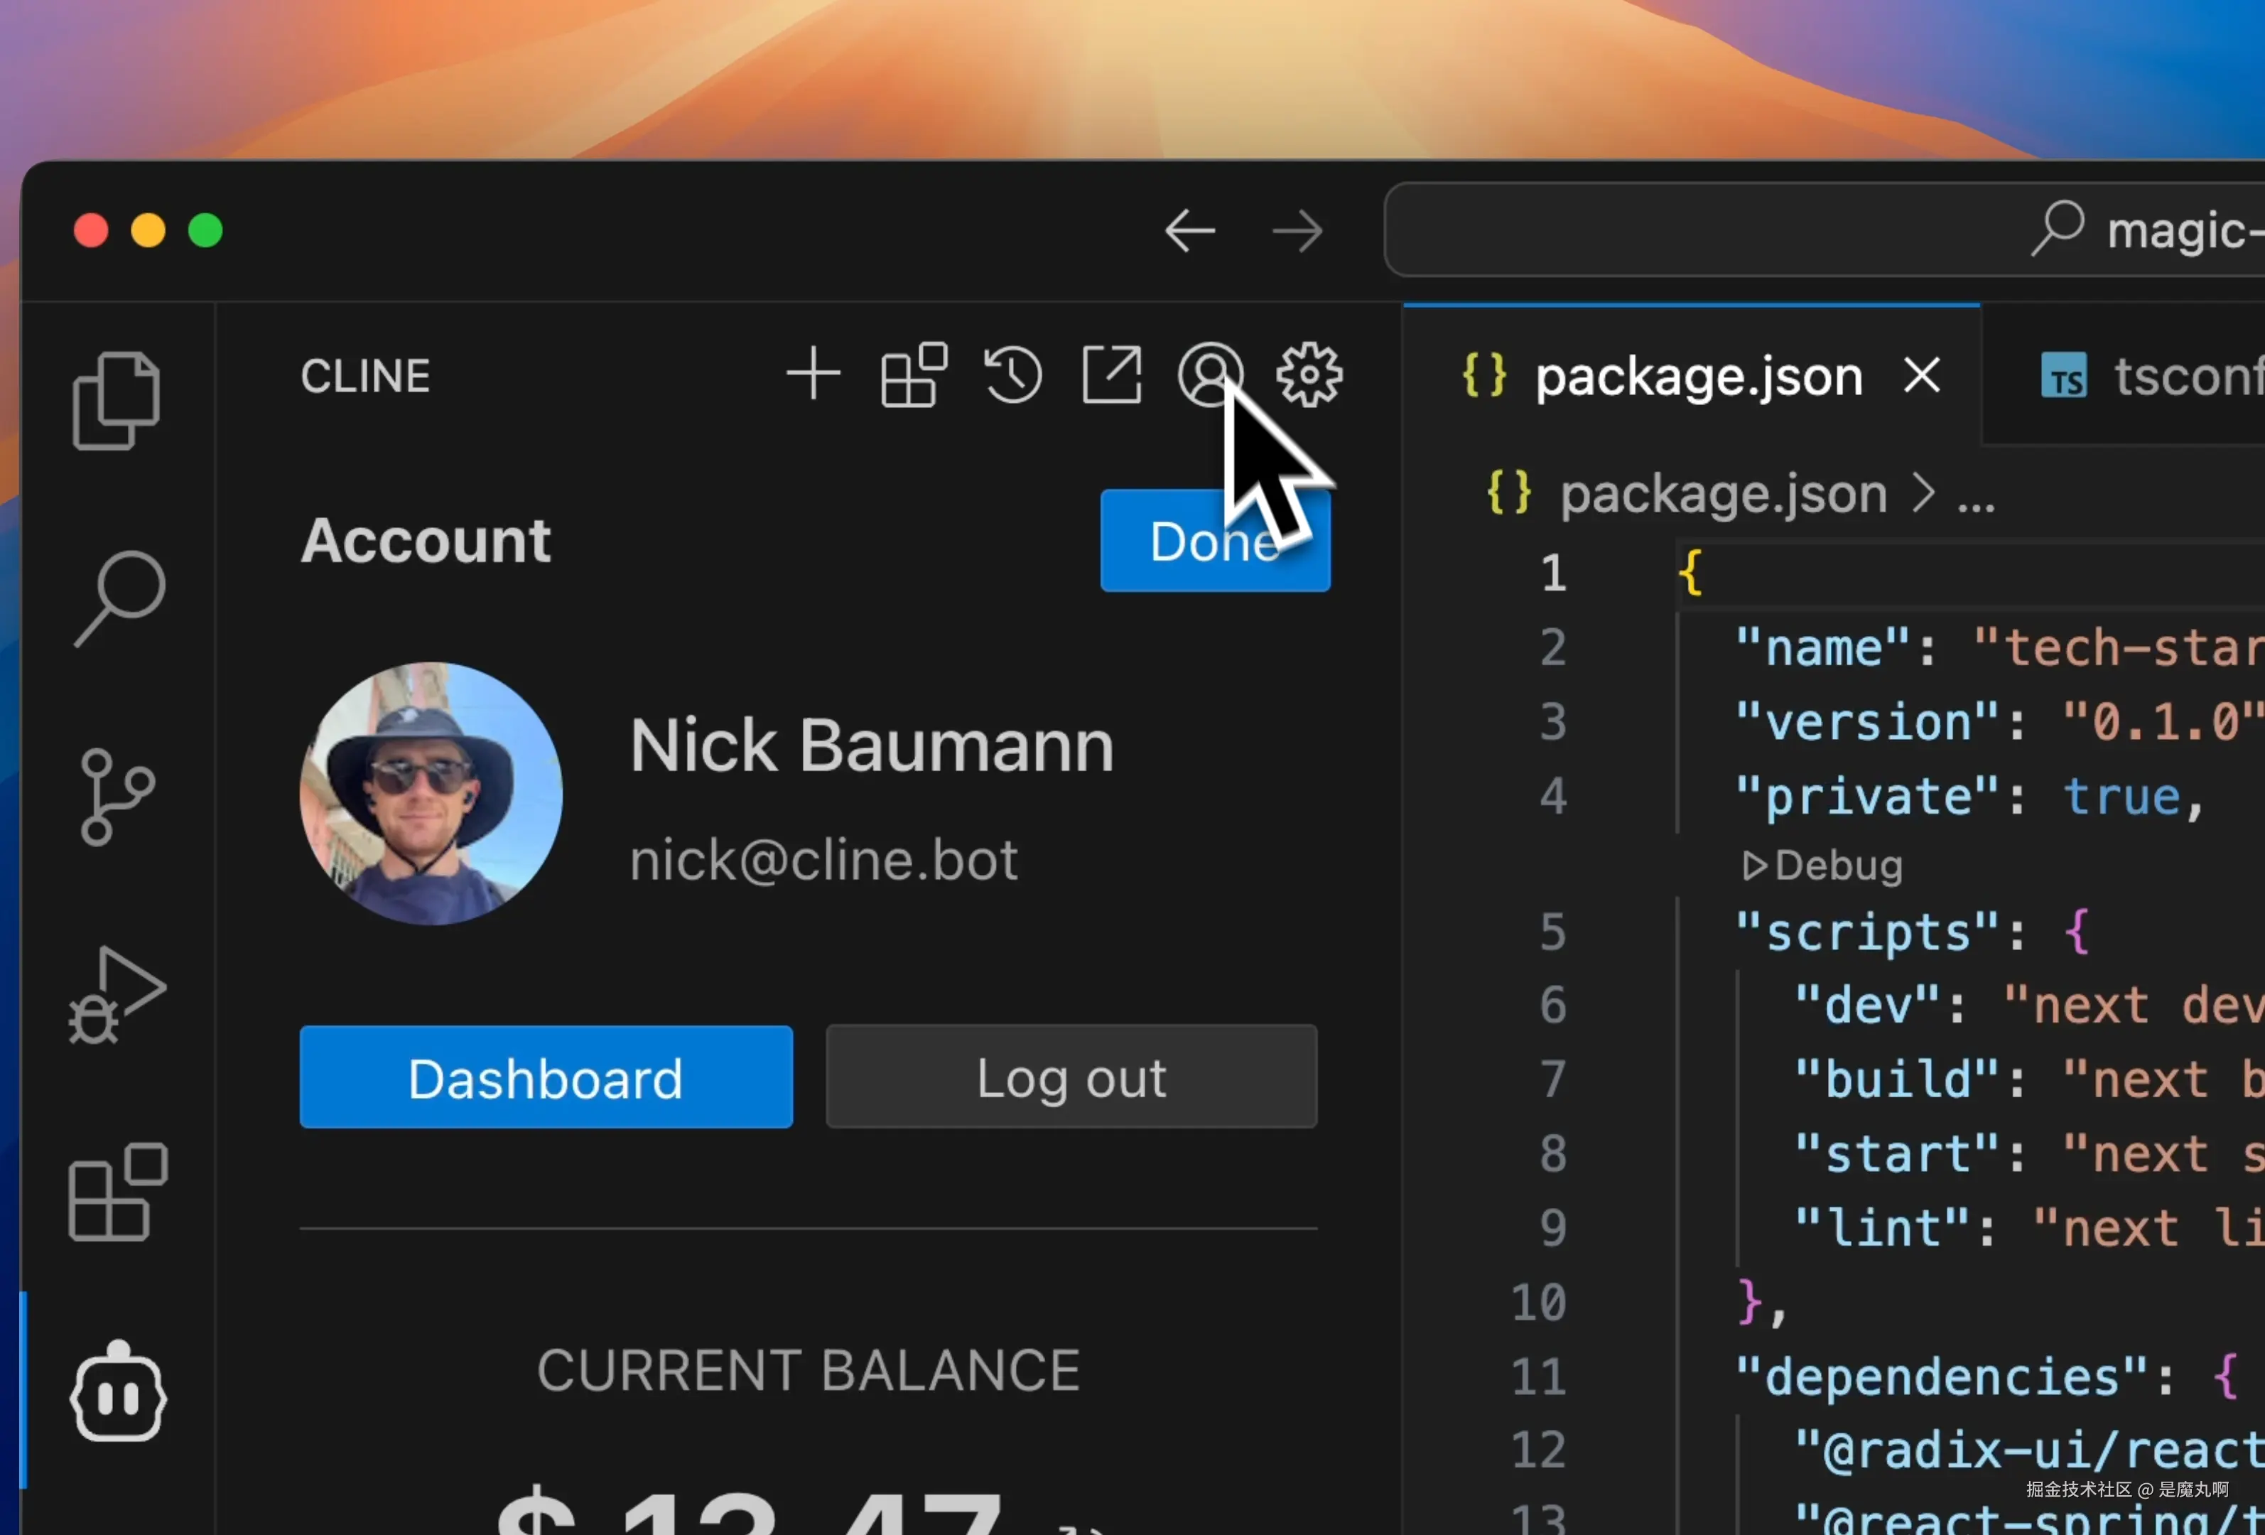Click the "dependencies" key in the editor
The width and height of the screenshot is (2265, 1535).
(x=1942, y=1377)
